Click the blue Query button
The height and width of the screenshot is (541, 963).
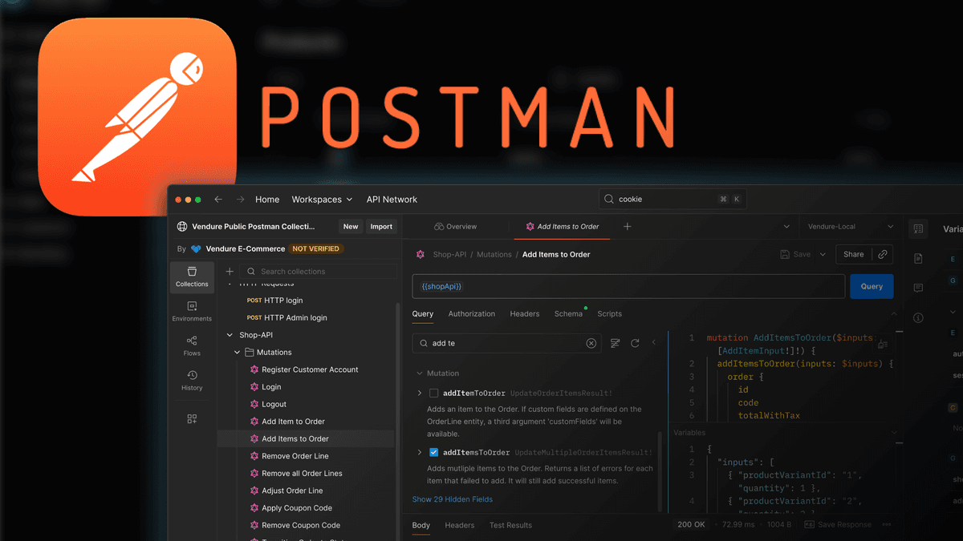pyautogui.click(x=872, y=286)
